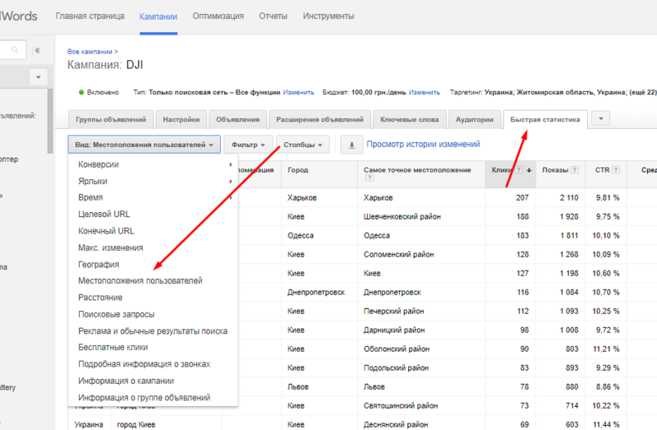
Task: Click help icon next to Показы column
Action: click(x=575, y=170)
